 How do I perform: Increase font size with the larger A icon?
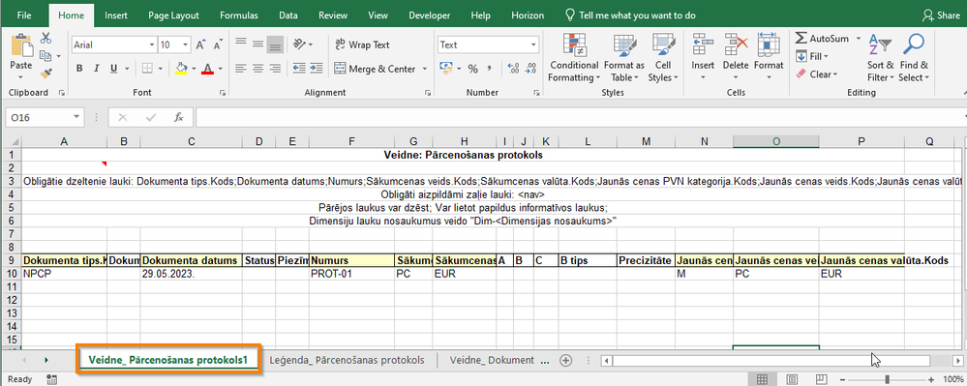[x=200, y=45]
